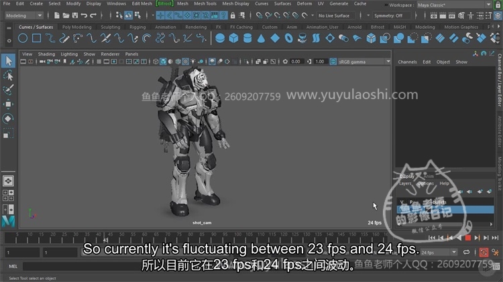Switch to the Rigging shelf tab
Screen dimensions: 503x282
coord(137,27)
